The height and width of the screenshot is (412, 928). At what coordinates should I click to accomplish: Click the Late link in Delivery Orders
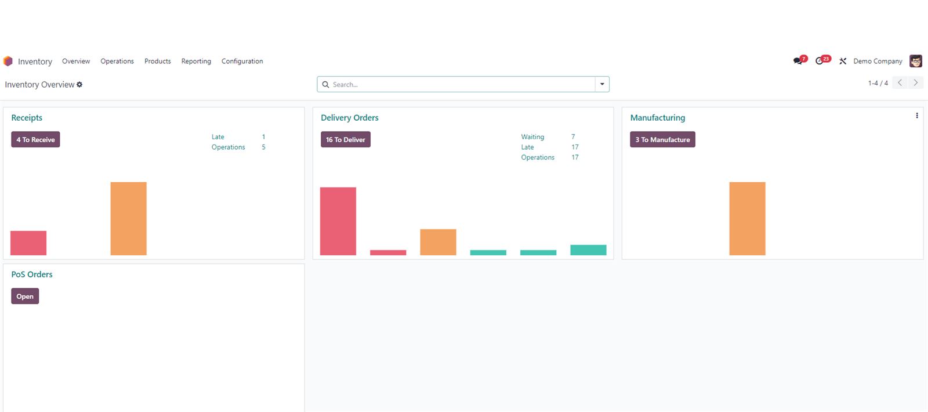pyautogui.click(x=527, y=147)
